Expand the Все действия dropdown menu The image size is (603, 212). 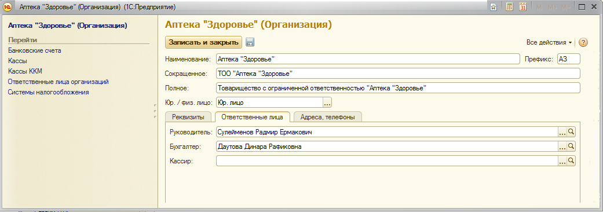tap(549, 42)
